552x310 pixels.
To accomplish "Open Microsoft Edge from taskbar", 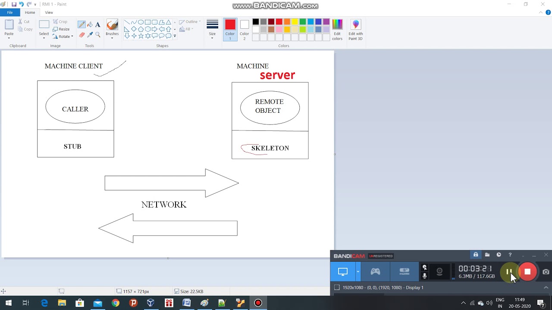I will coord(44,303).
